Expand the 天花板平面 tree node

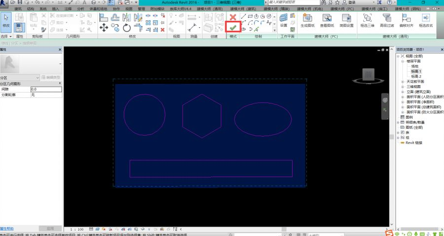[402, 82]
